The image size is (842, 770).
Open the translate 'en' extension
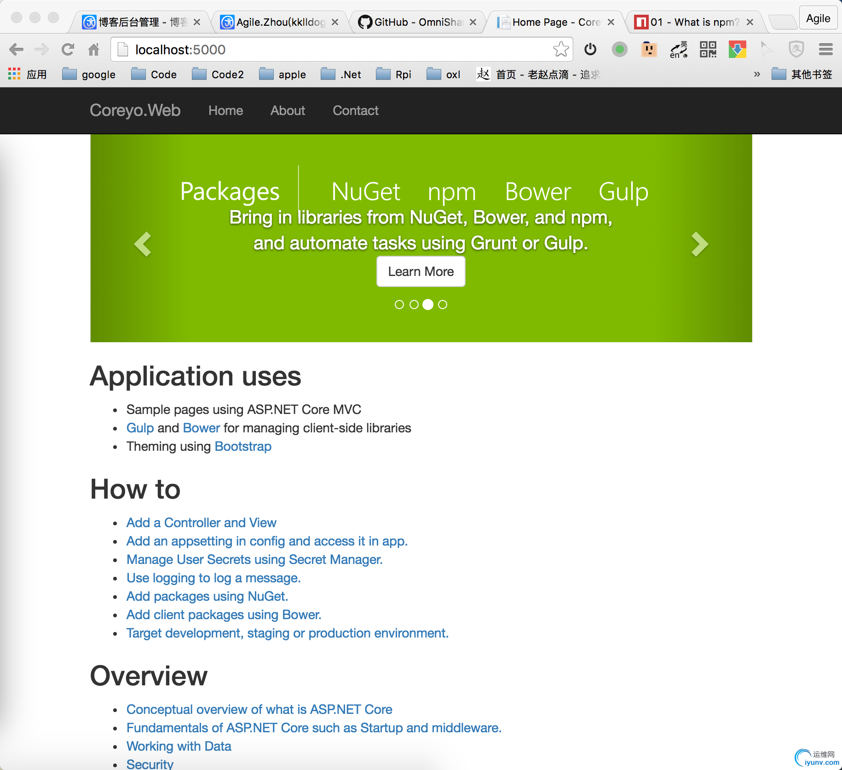pyautogui.click(x=679, y=49)
